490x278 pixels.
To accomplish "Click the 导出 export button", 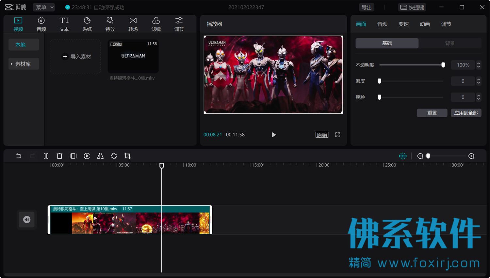I will tap(367, 7).
